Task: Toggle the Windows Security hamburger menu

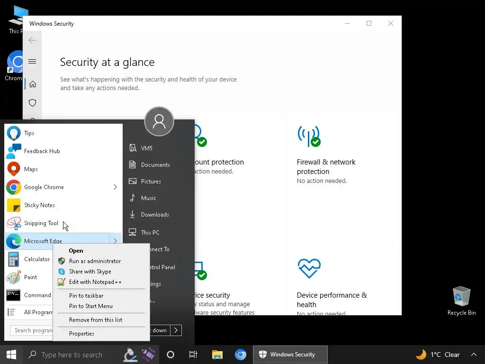Action: pyautogui.click(x=32, y=61)
